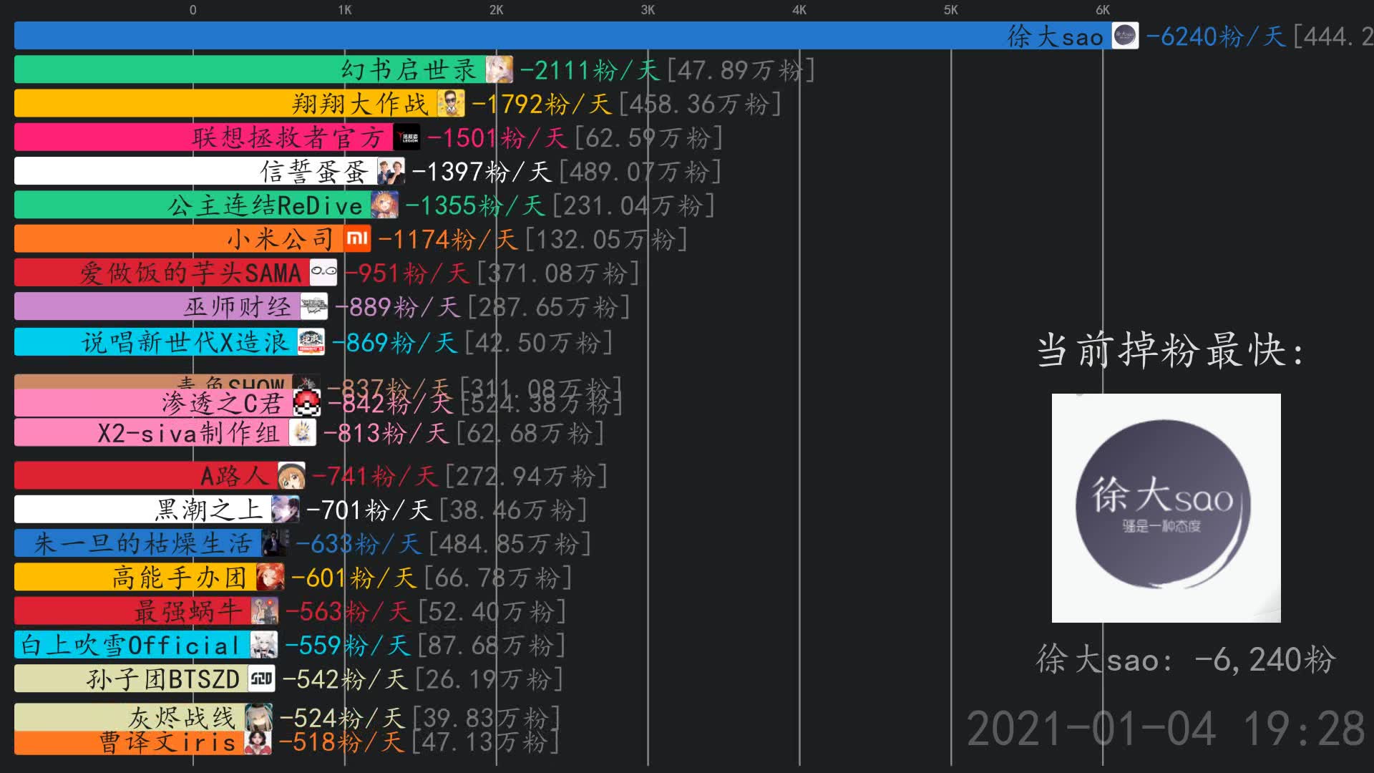Click the 幻书启世录 avatar icon
Screen dimensions: 1374x773
500,69
